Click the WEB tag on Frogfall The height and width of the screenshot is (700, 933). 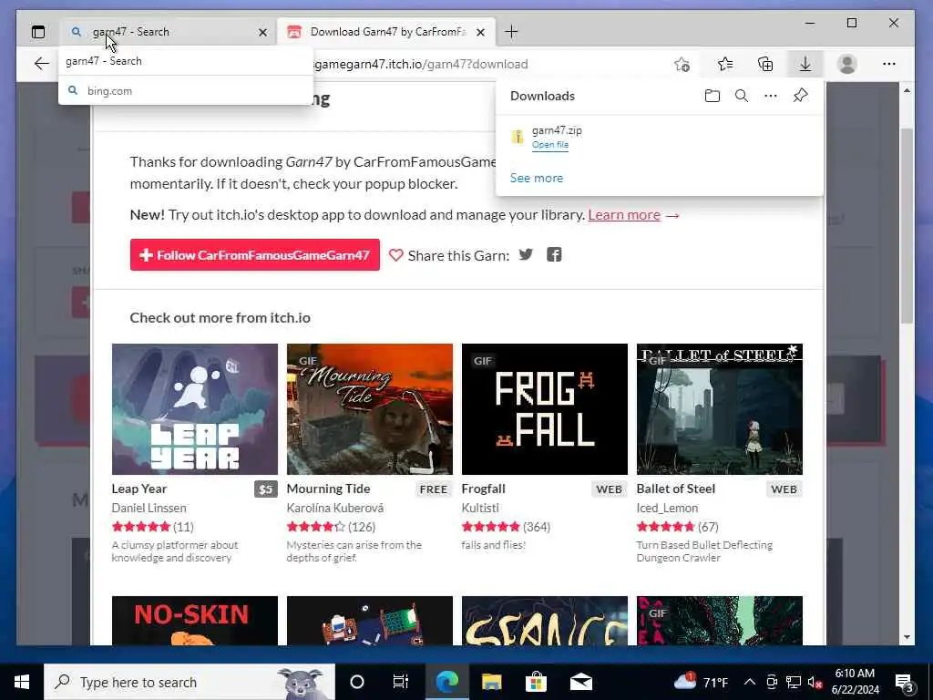click(x=610, y=489)
